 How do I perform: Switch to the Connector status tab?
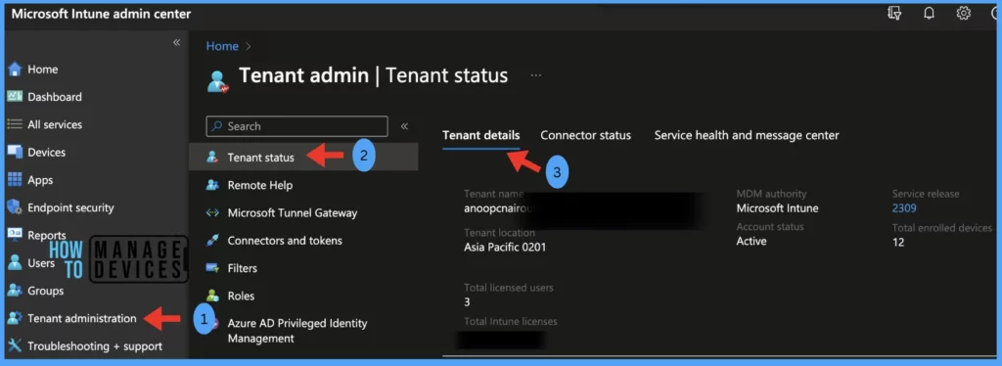point(585,135)
